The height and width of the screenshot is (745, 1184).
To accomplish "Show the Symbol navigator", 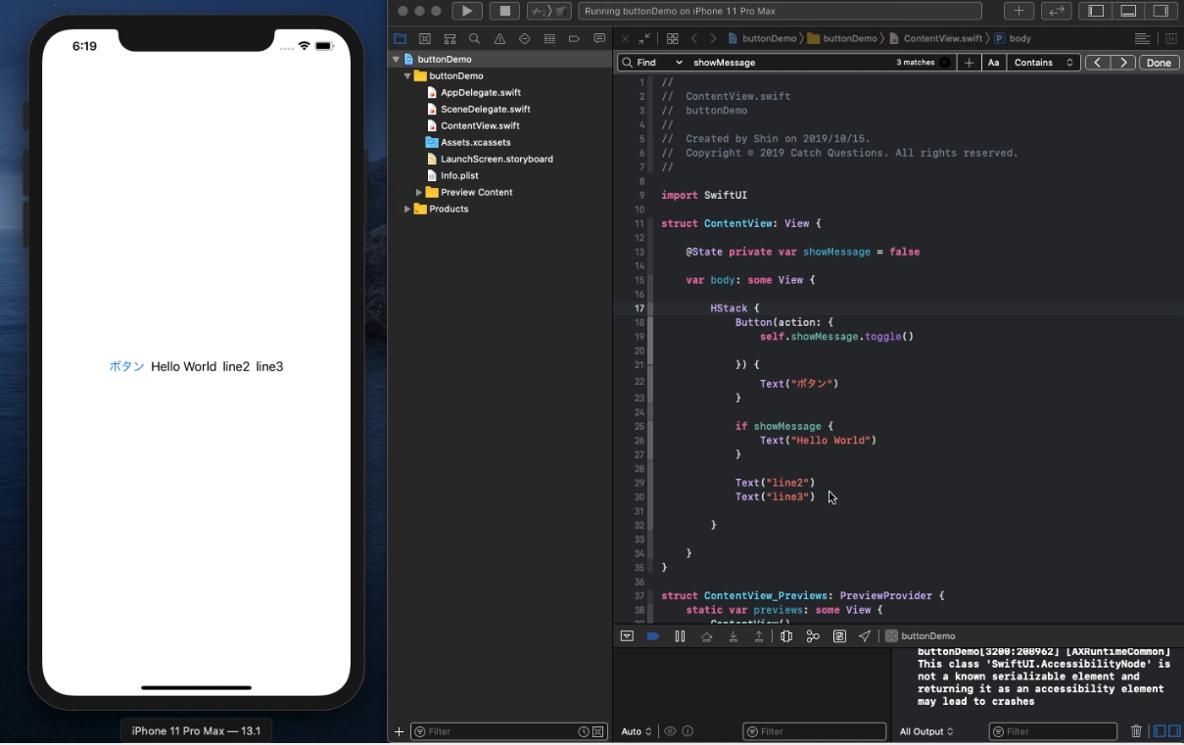I will point(450,39).
